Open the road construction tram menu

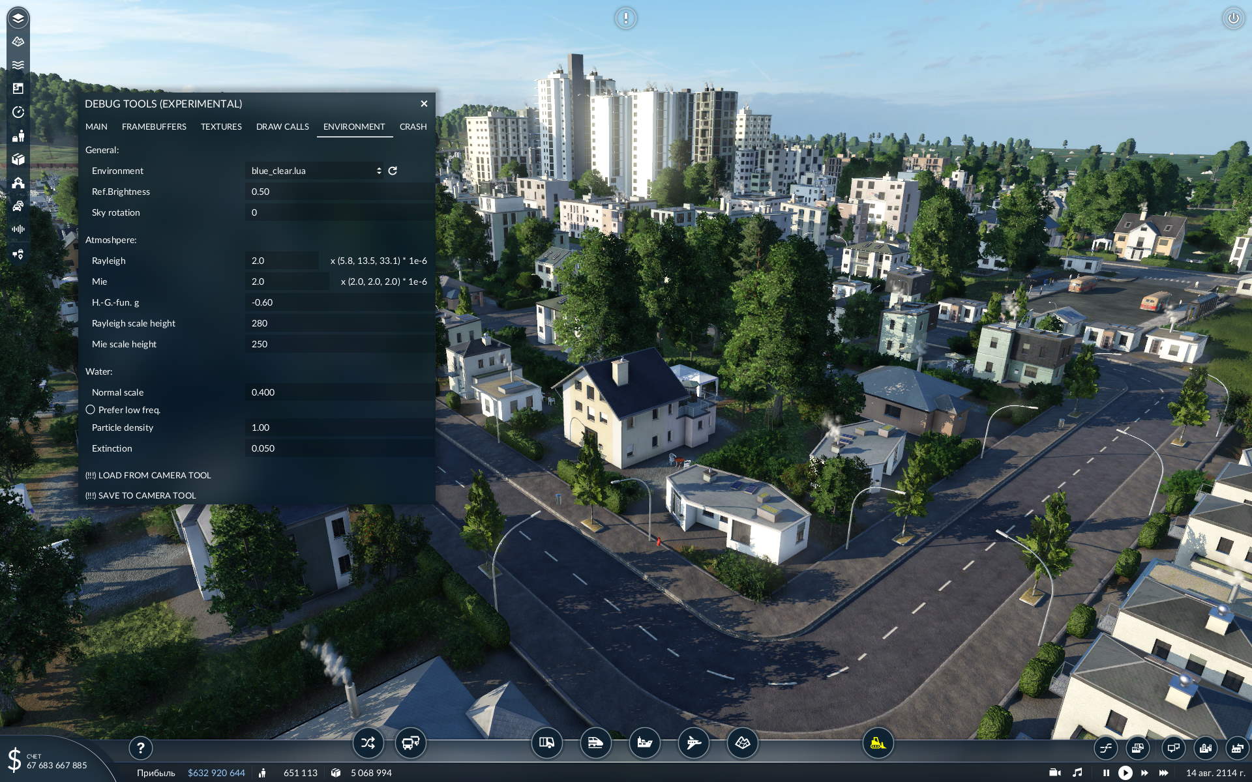[547, 743]
